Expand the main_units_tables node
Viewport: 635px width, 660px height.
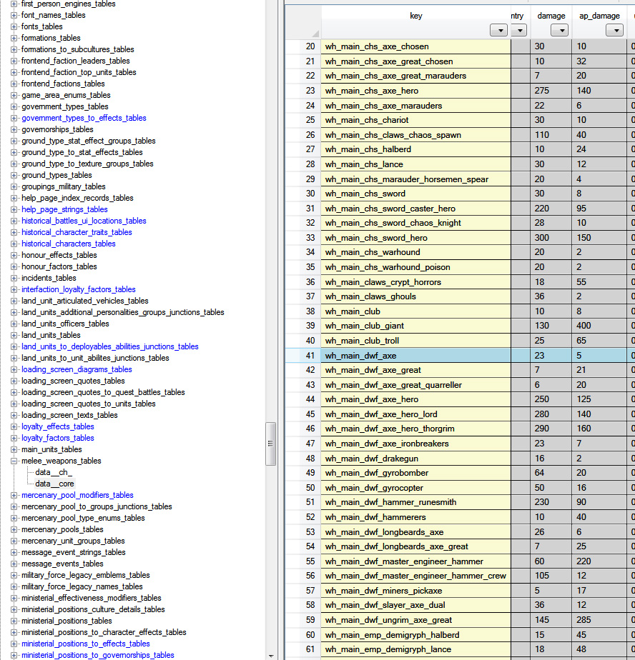tap(14, 449)
